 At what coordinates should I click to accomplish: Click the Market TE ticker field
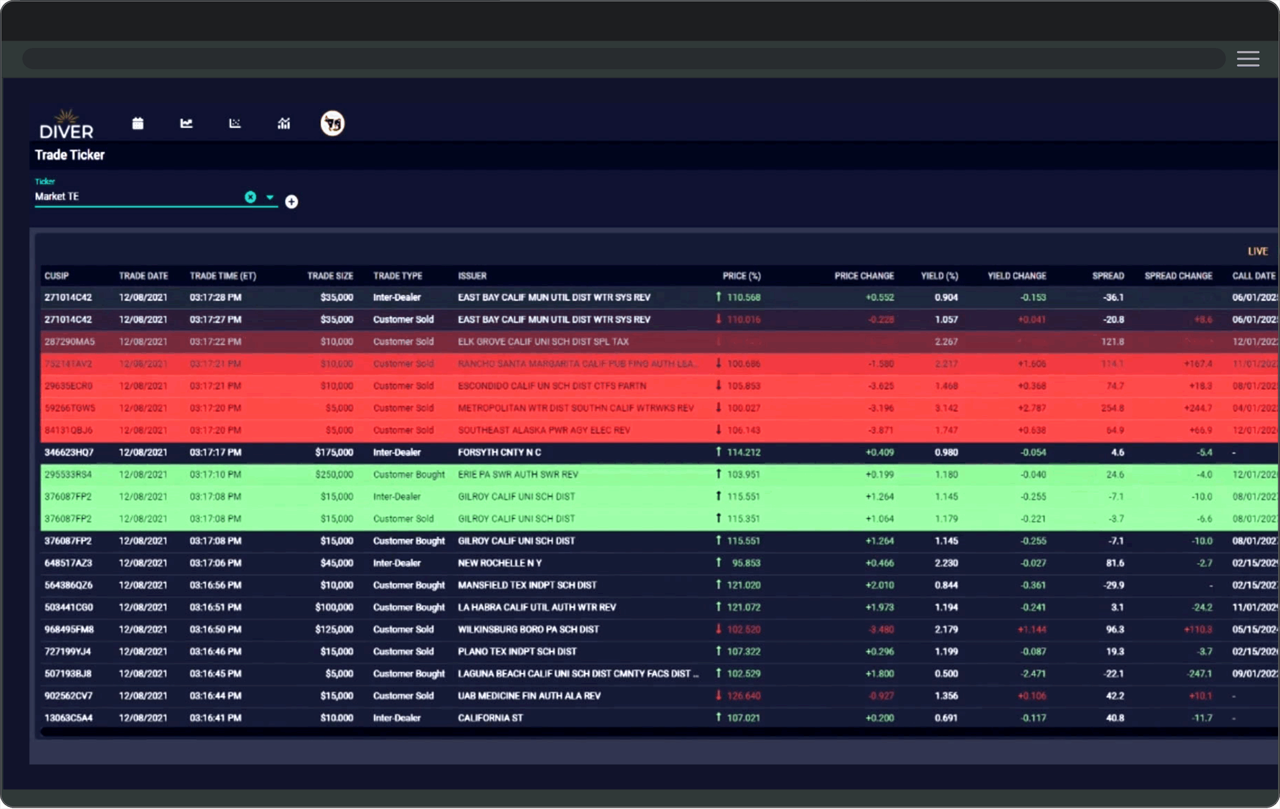pyautogui.click(x=133, y=196)
